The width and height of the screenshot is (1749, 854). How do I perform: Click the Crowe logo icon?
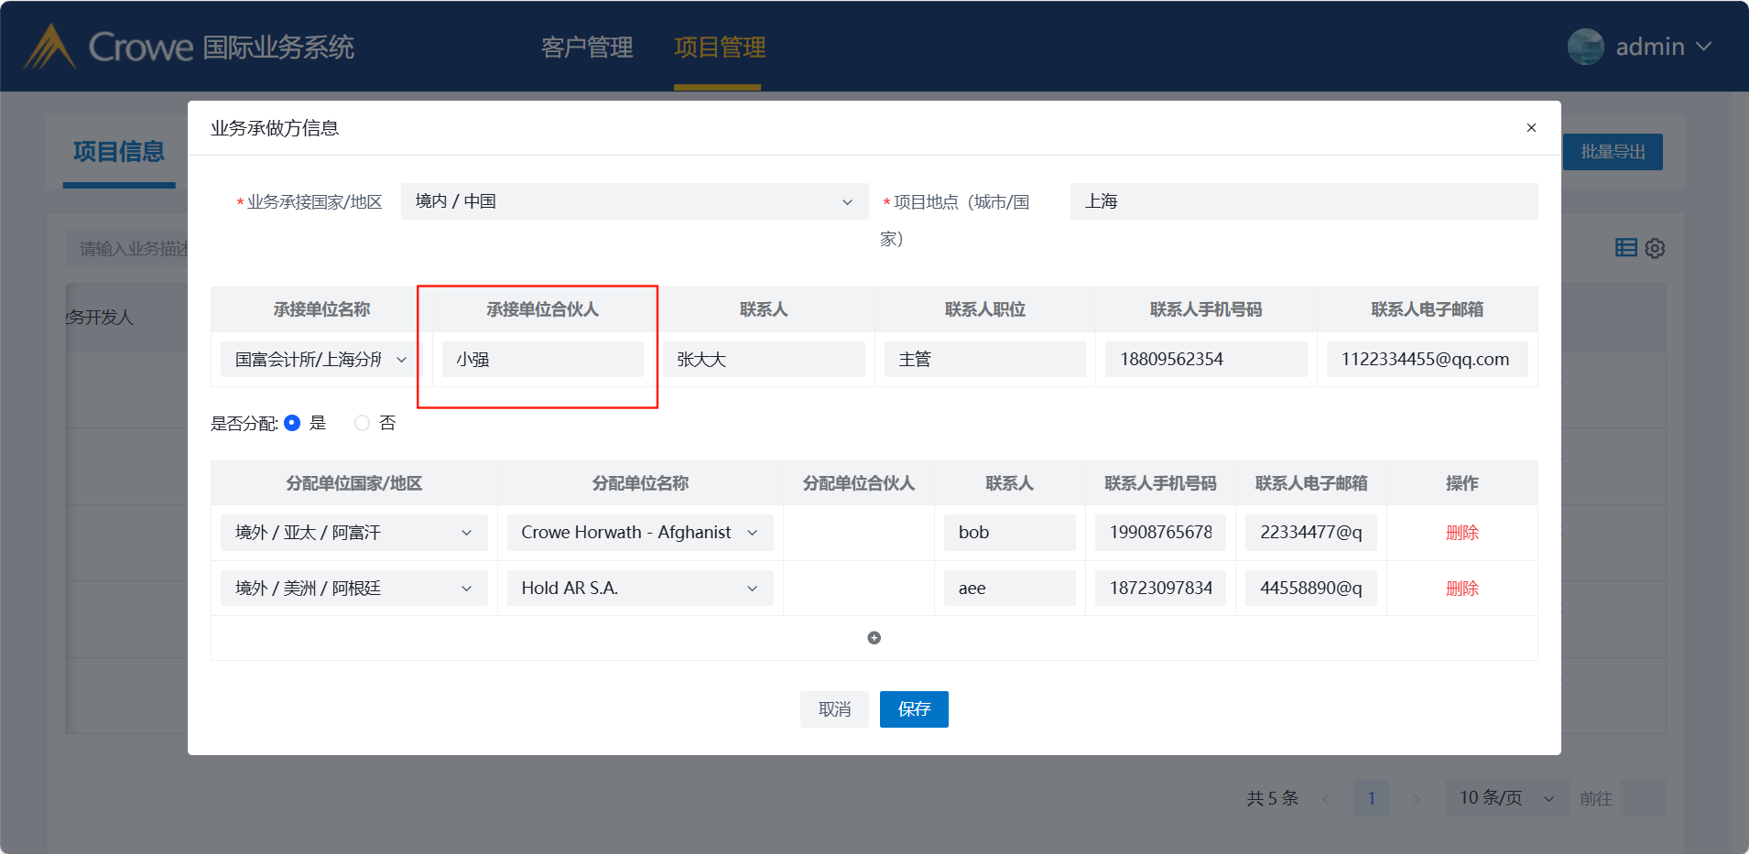click(49, 47)
